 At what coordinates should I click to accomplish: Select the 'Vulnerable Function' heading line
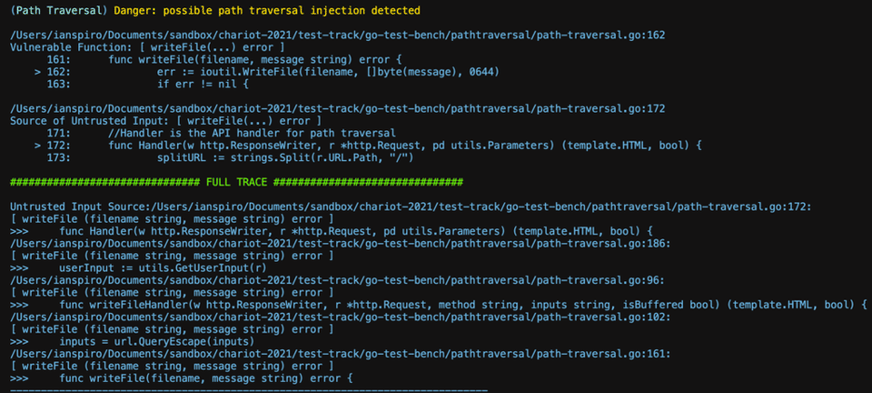tap(148, 47)
